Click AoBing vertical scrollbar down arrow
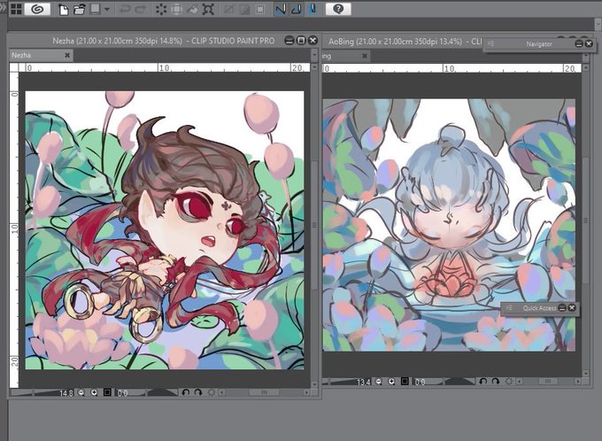Screen dimensions: 602x441 click(585, 373)
